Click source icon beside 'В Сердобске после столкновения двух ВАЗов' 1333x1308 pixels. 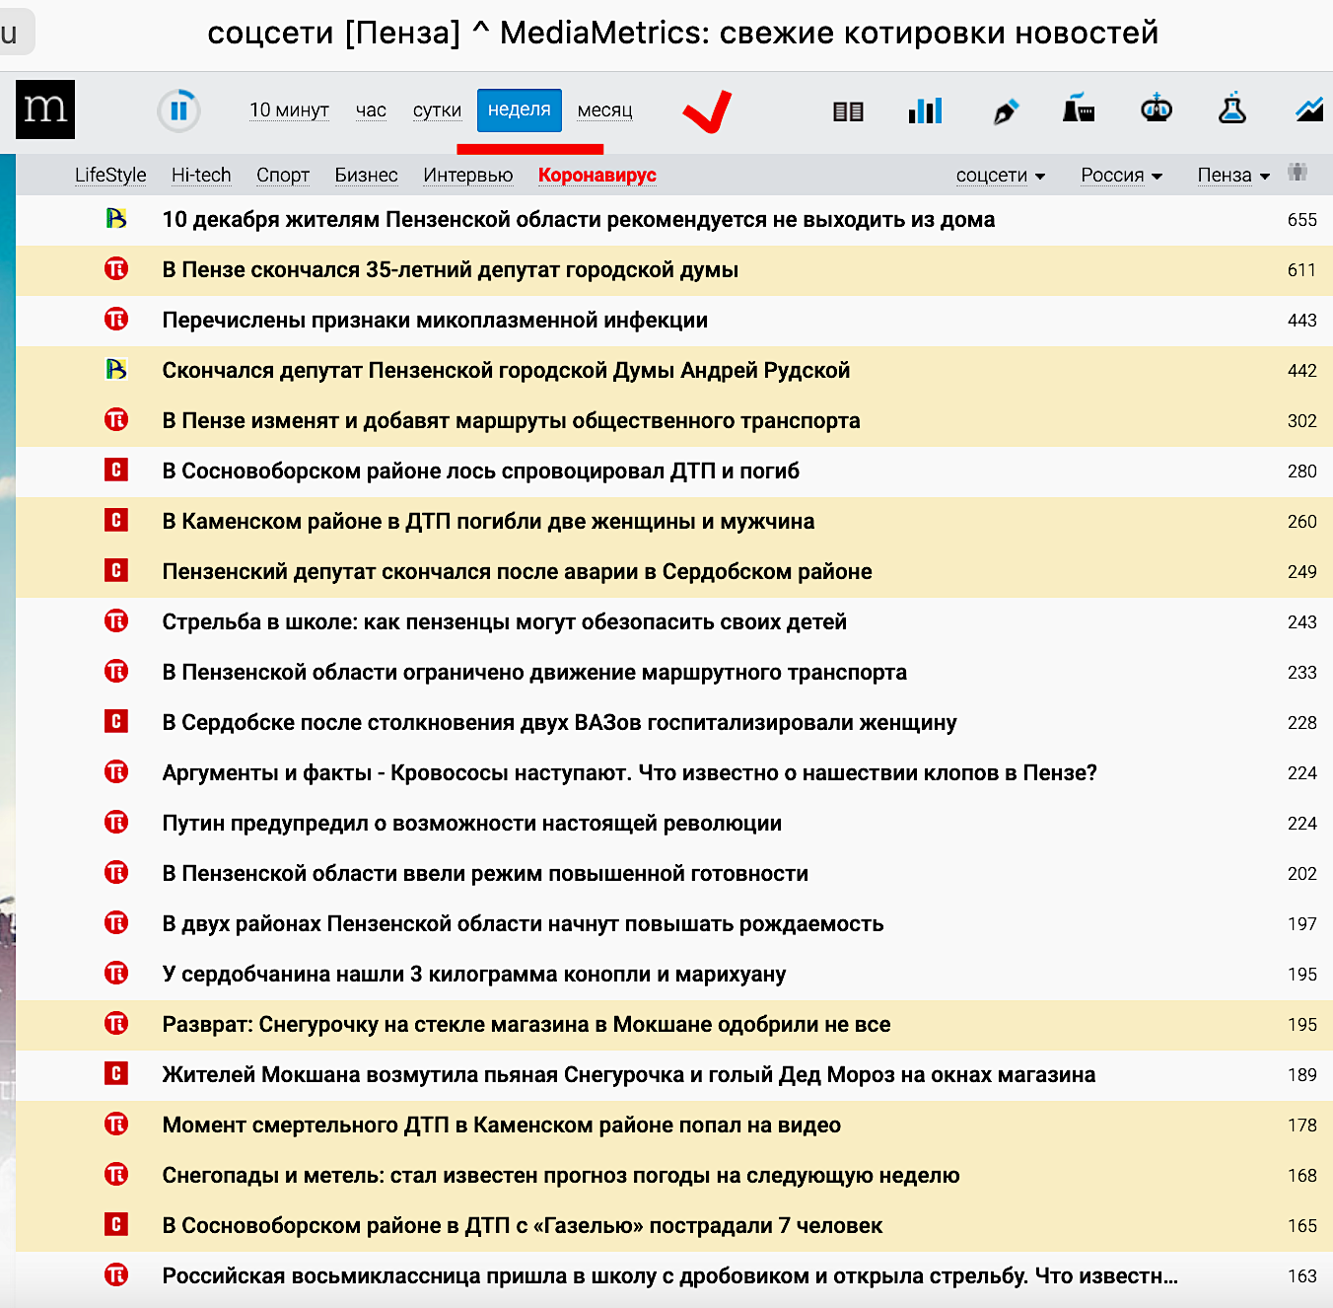click(x=116, y=721)
